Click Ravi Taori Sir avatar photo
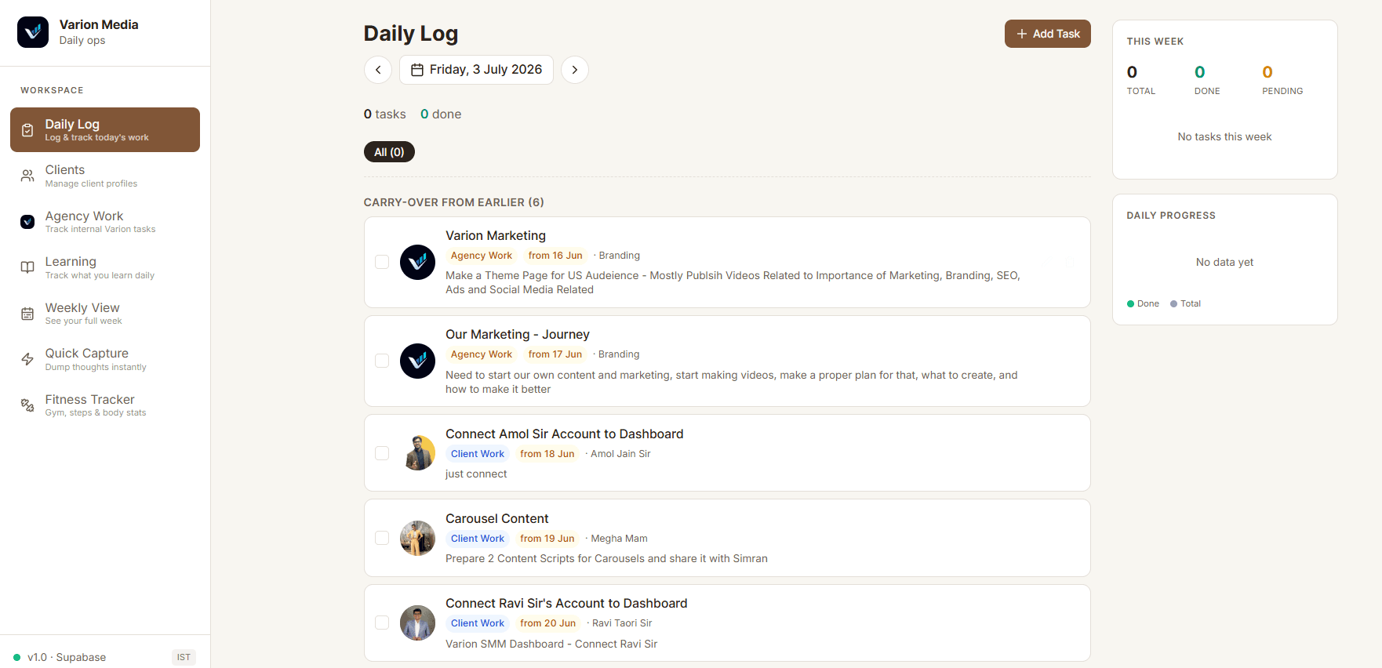This screenshot has width=1382, height=668. pyautogui.click(x=417, y=623)
